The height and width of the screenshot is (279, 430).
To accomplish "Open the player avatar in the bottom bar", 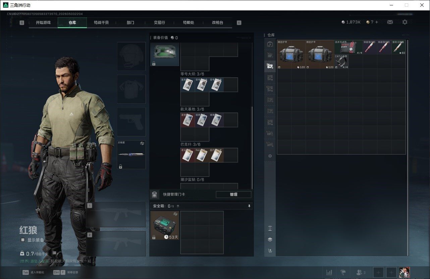I will 404,272.
